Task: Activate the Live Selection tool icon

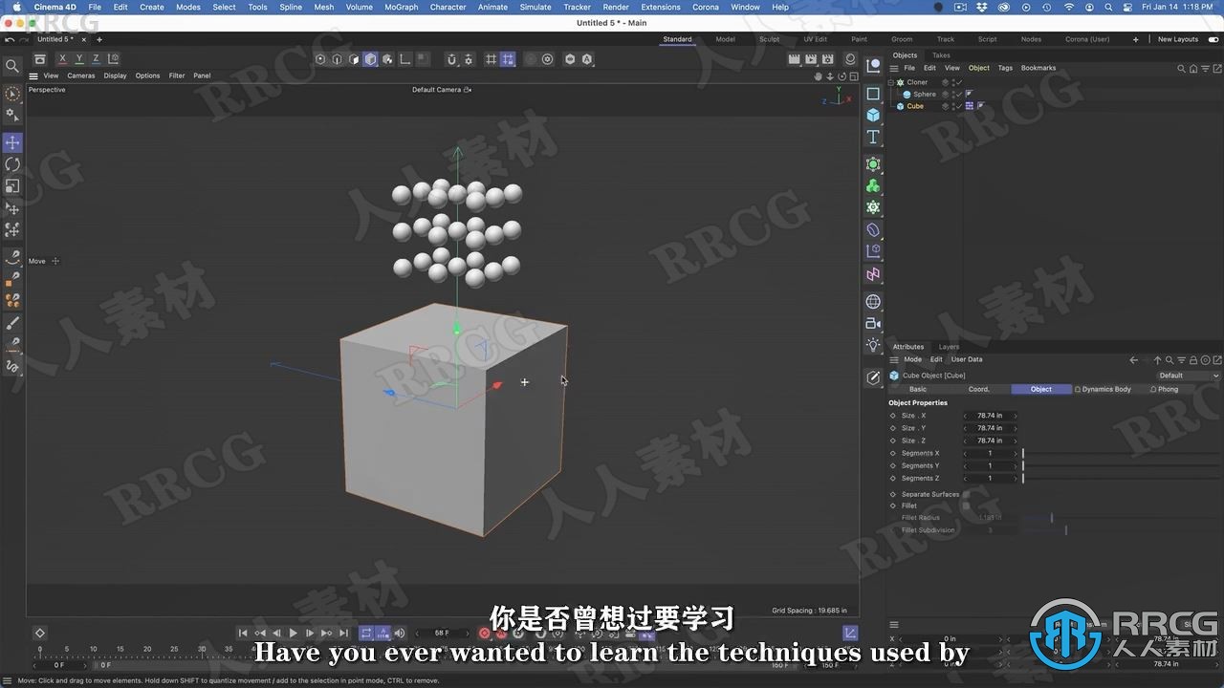Action: point(12,94)
